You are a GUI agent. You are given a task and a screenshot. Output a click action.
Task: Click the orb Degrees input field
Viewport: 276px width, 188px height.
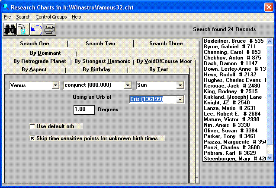coord(84,110)
